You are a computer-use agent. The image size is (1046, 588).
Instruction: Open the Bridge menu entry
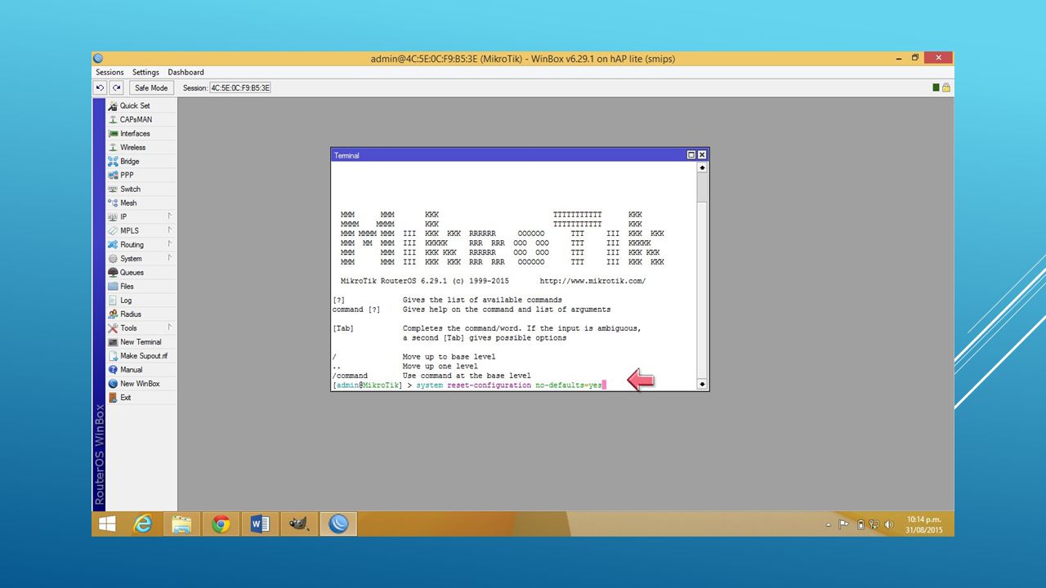tap(141, 161)
